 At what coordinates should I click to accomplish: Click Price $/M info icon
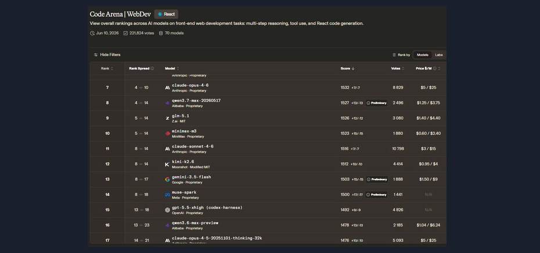(435, 68)
